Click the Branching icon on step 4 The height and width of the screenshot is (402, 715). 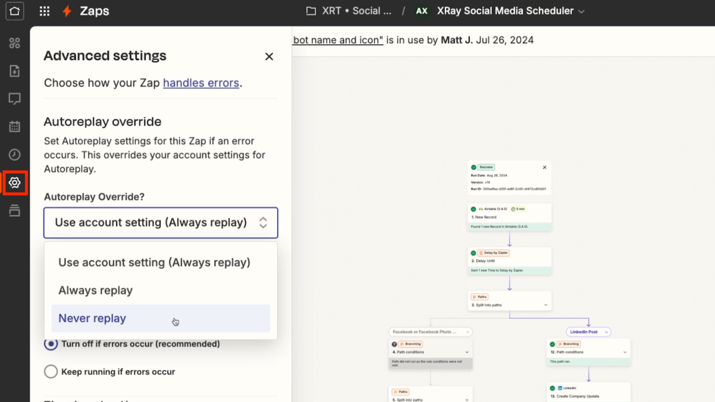tap(402, 344)
